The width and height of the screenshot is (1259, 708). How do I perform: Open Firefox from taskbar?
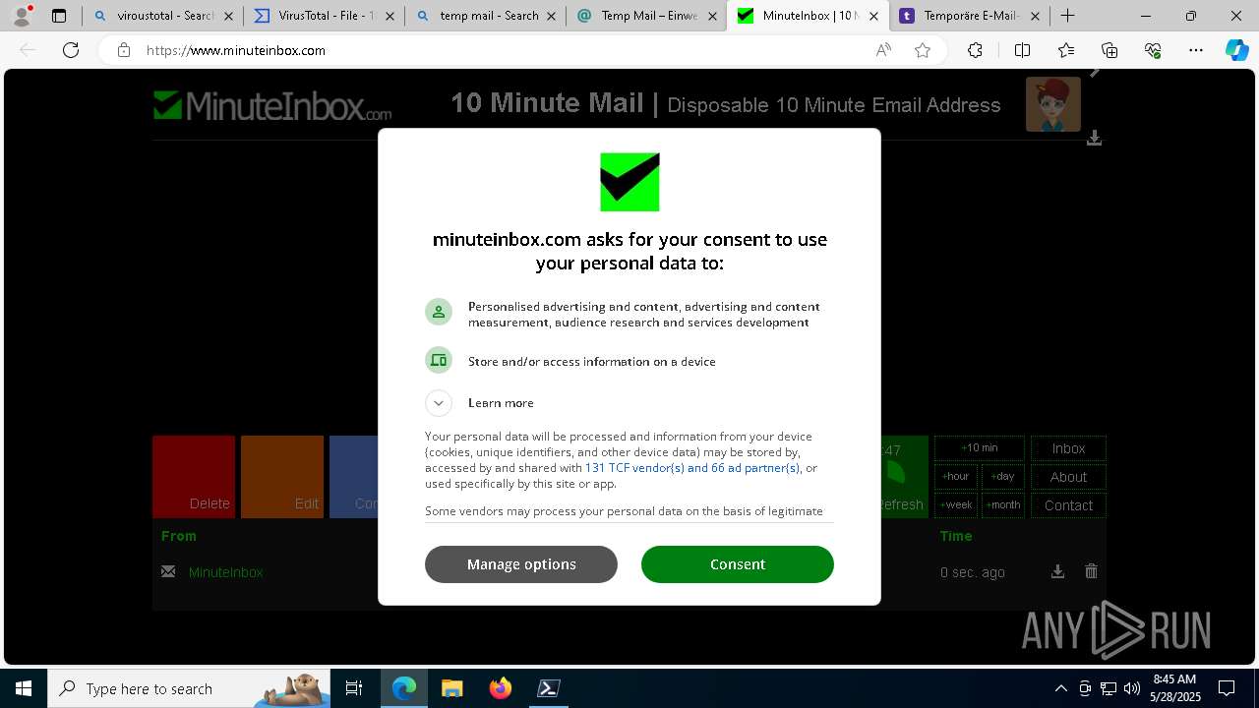(501, 688)
